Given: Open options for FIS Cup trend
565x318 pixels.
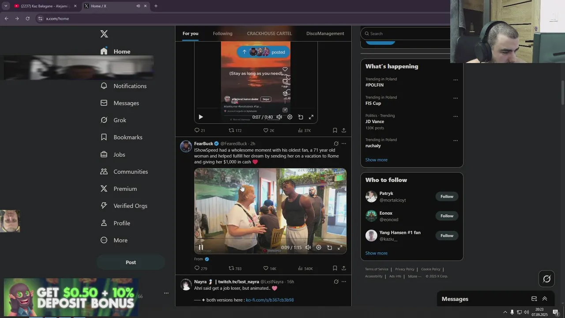Looking at the screenshot, I should tap(456, 98).
